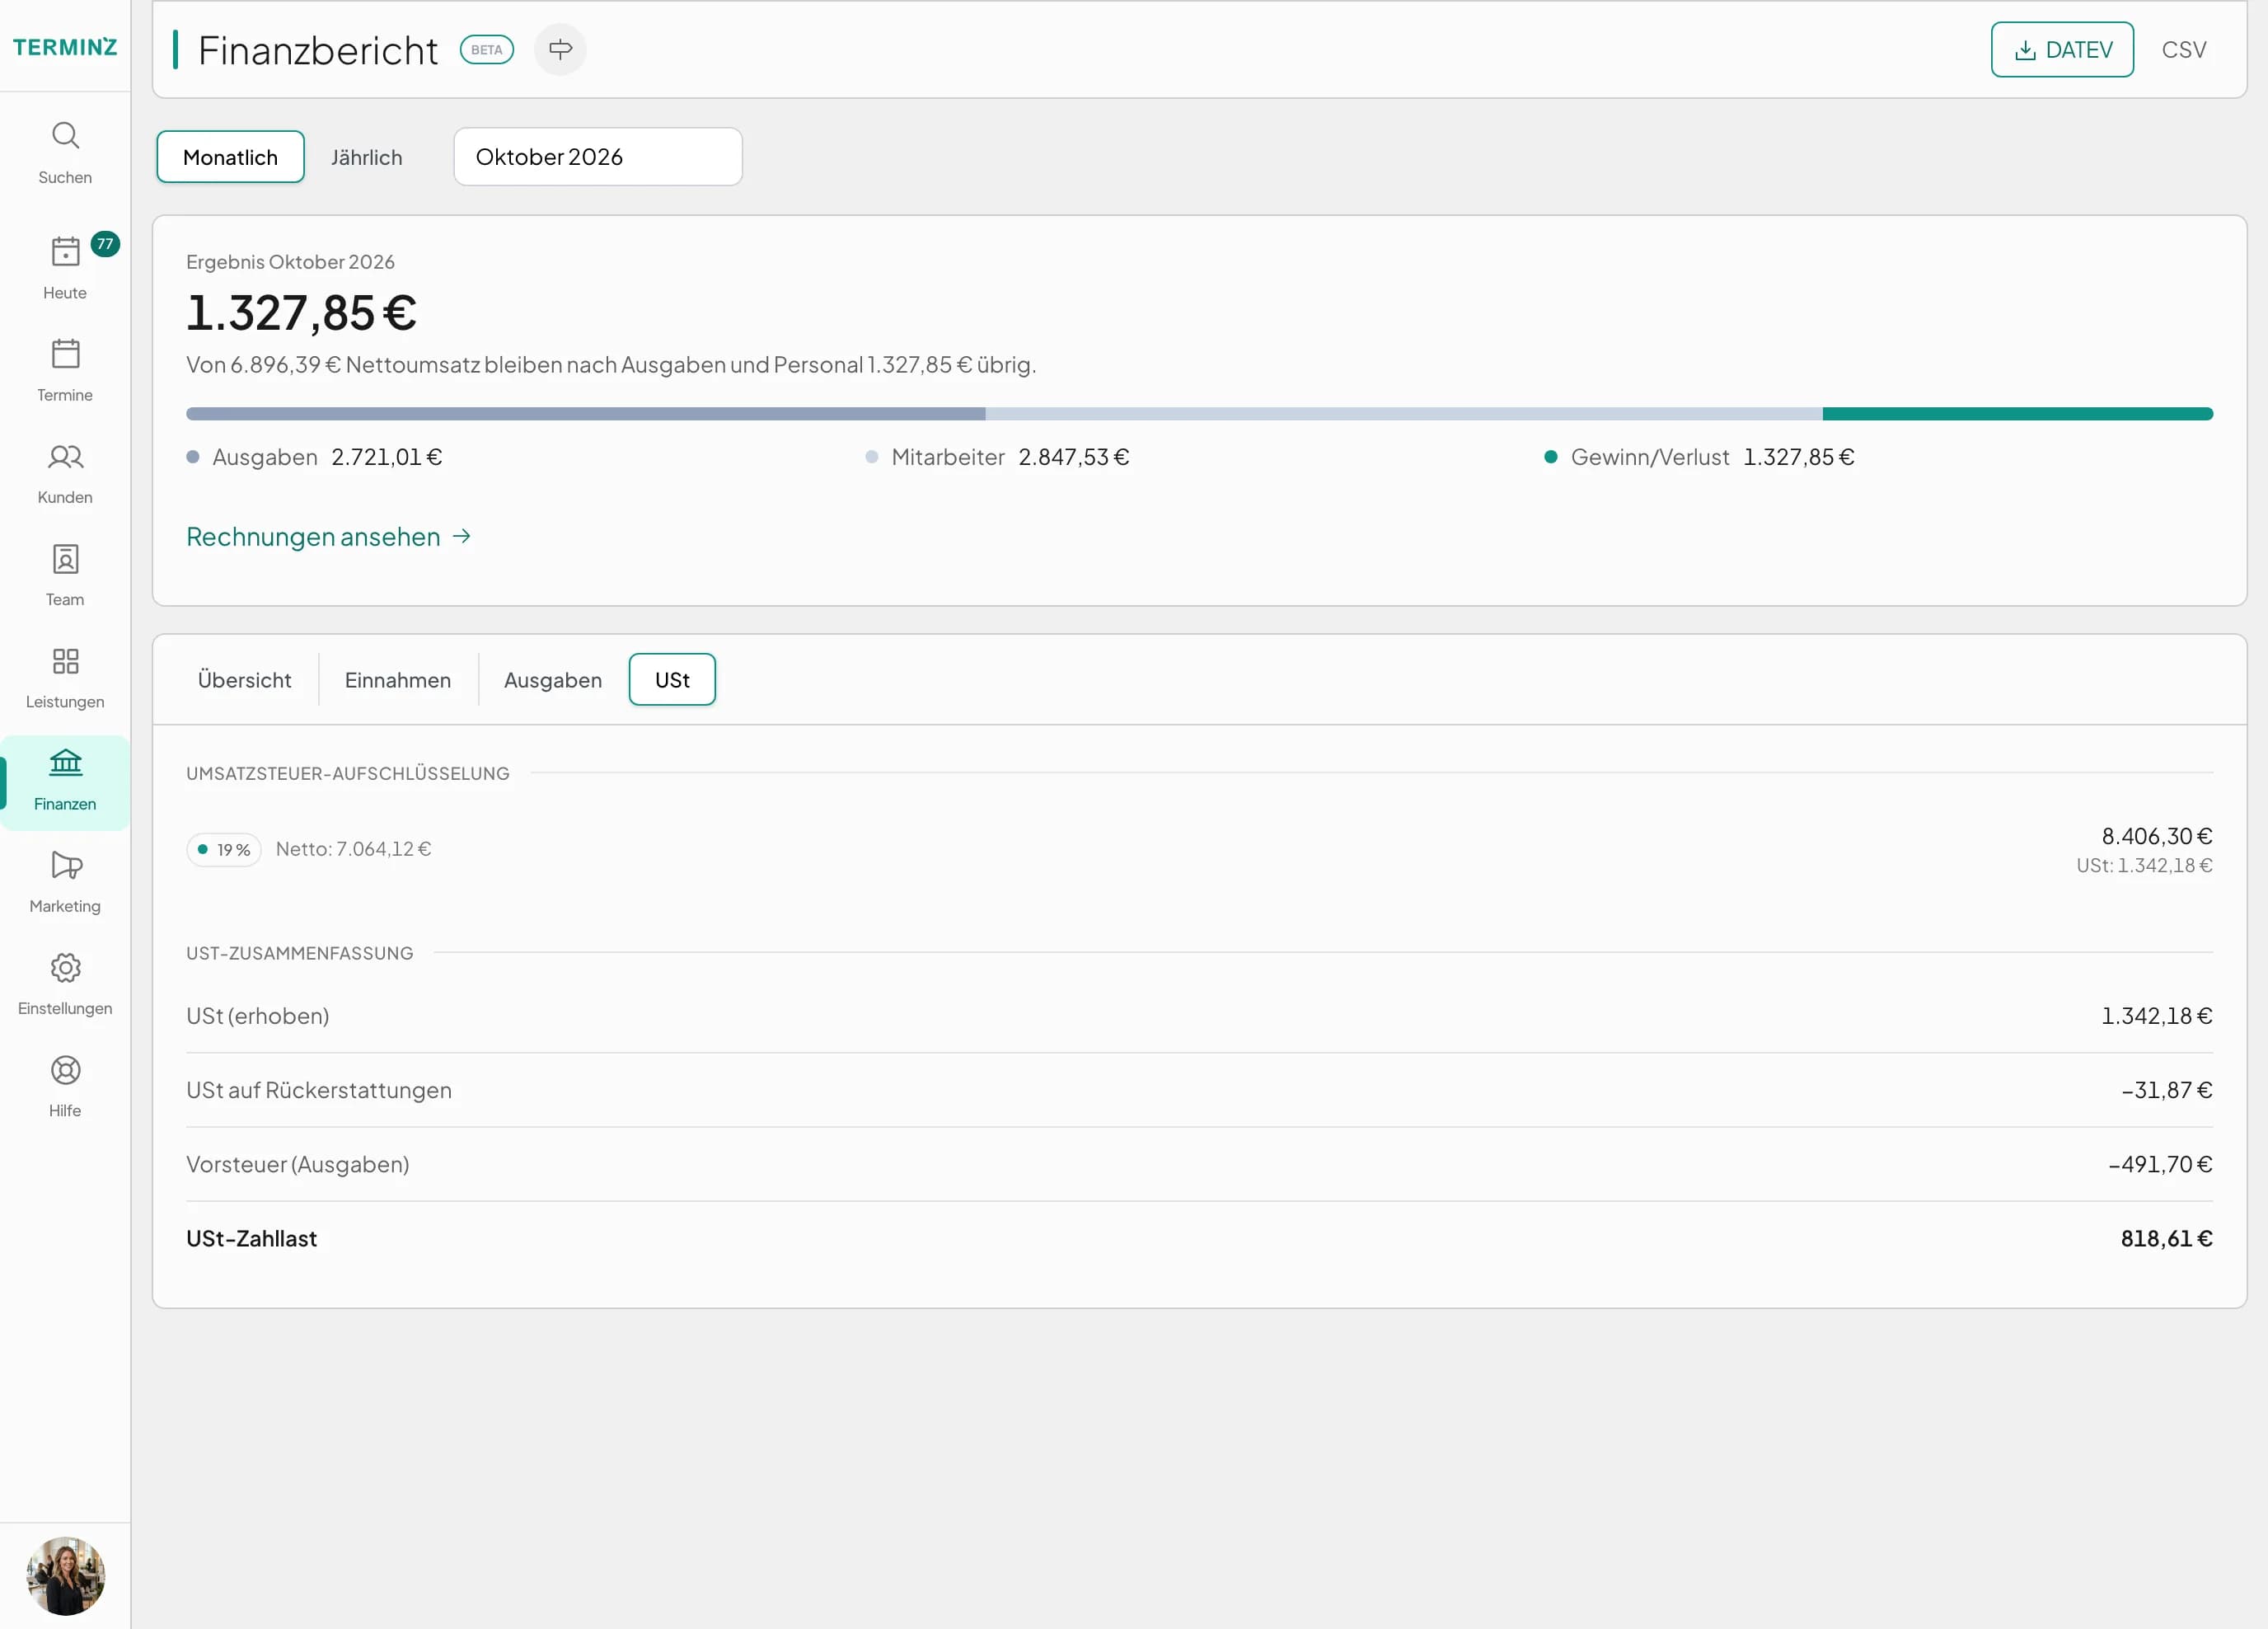The height and width of the screenshot is (1629, 2268).
Task: Select the USt tab
Action: tap(672, 679)
